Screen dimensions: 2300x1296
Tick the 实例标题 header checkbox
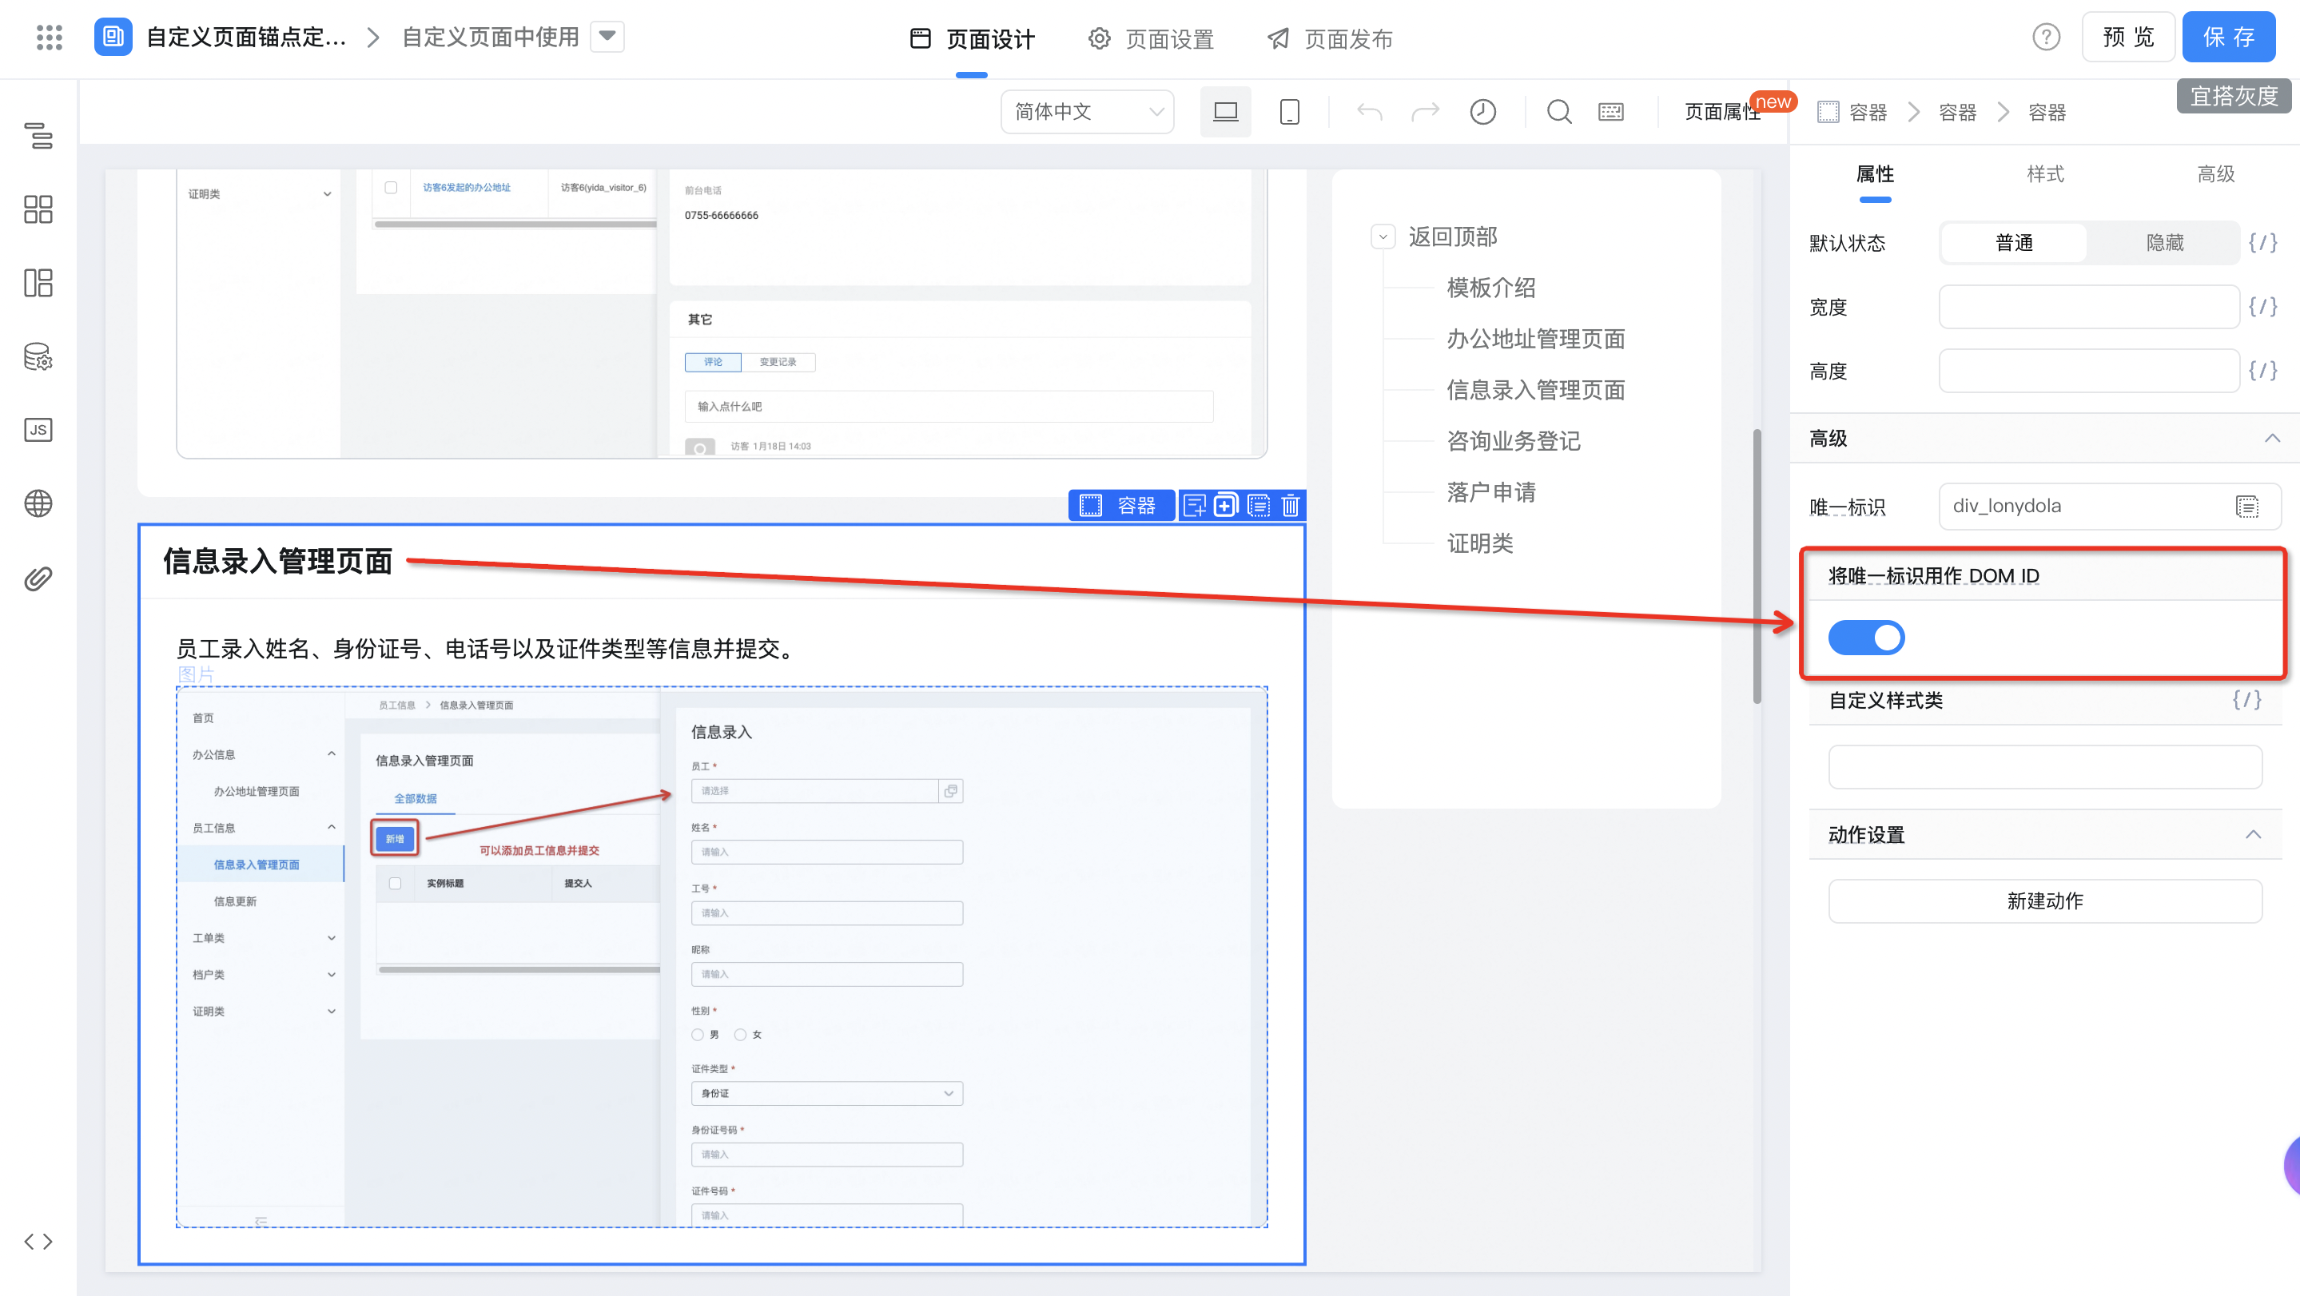click(395, 883)
